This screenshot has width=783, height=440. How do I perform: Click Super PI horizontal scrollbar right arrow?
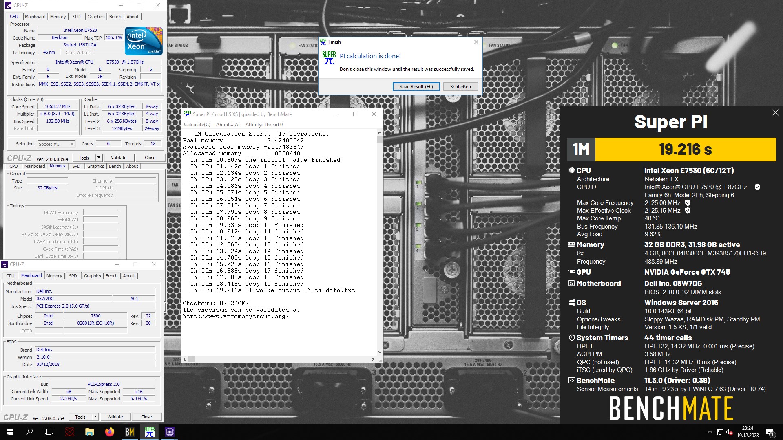click(373, 359)
